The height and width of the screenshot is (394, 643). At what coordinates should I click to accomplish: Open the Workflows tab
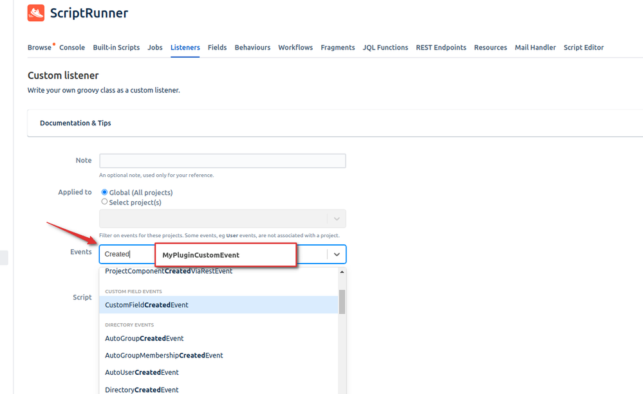tap(295, 48)
